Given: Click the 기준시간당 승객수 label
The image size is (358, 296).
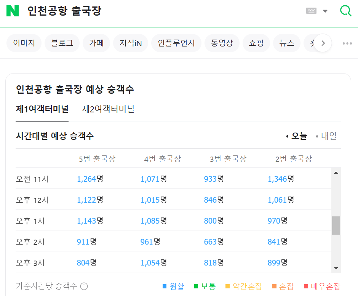Looking at the screenshot, I should [x=46, y=286].
